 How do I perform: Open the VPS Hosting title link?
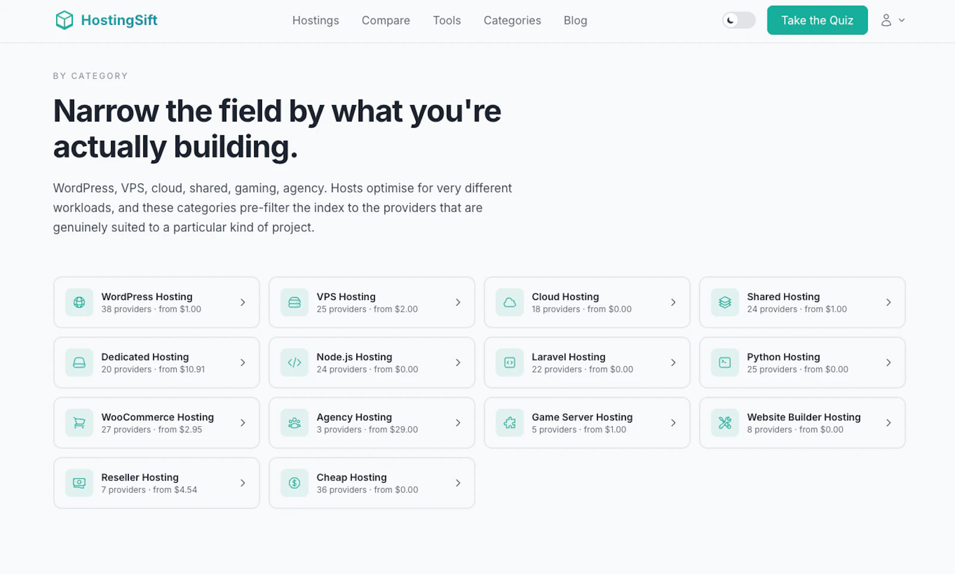click(346, 296)
